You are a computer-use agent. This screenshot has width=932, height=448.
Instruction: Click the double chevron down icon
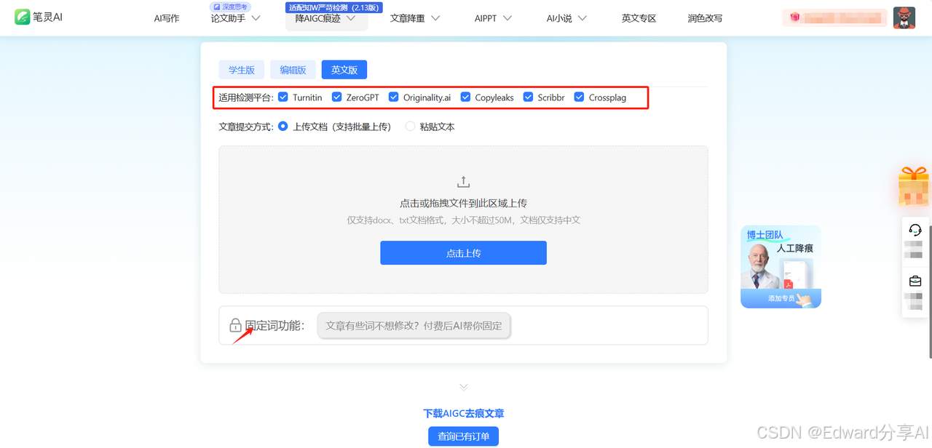(464, 387)
